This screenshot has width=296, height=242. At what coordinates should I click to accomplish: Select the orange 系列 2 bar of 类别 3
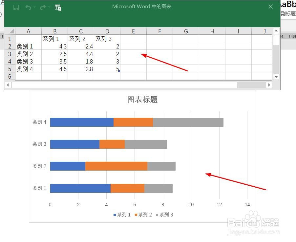pyautogui.click(x=112, y=144)
